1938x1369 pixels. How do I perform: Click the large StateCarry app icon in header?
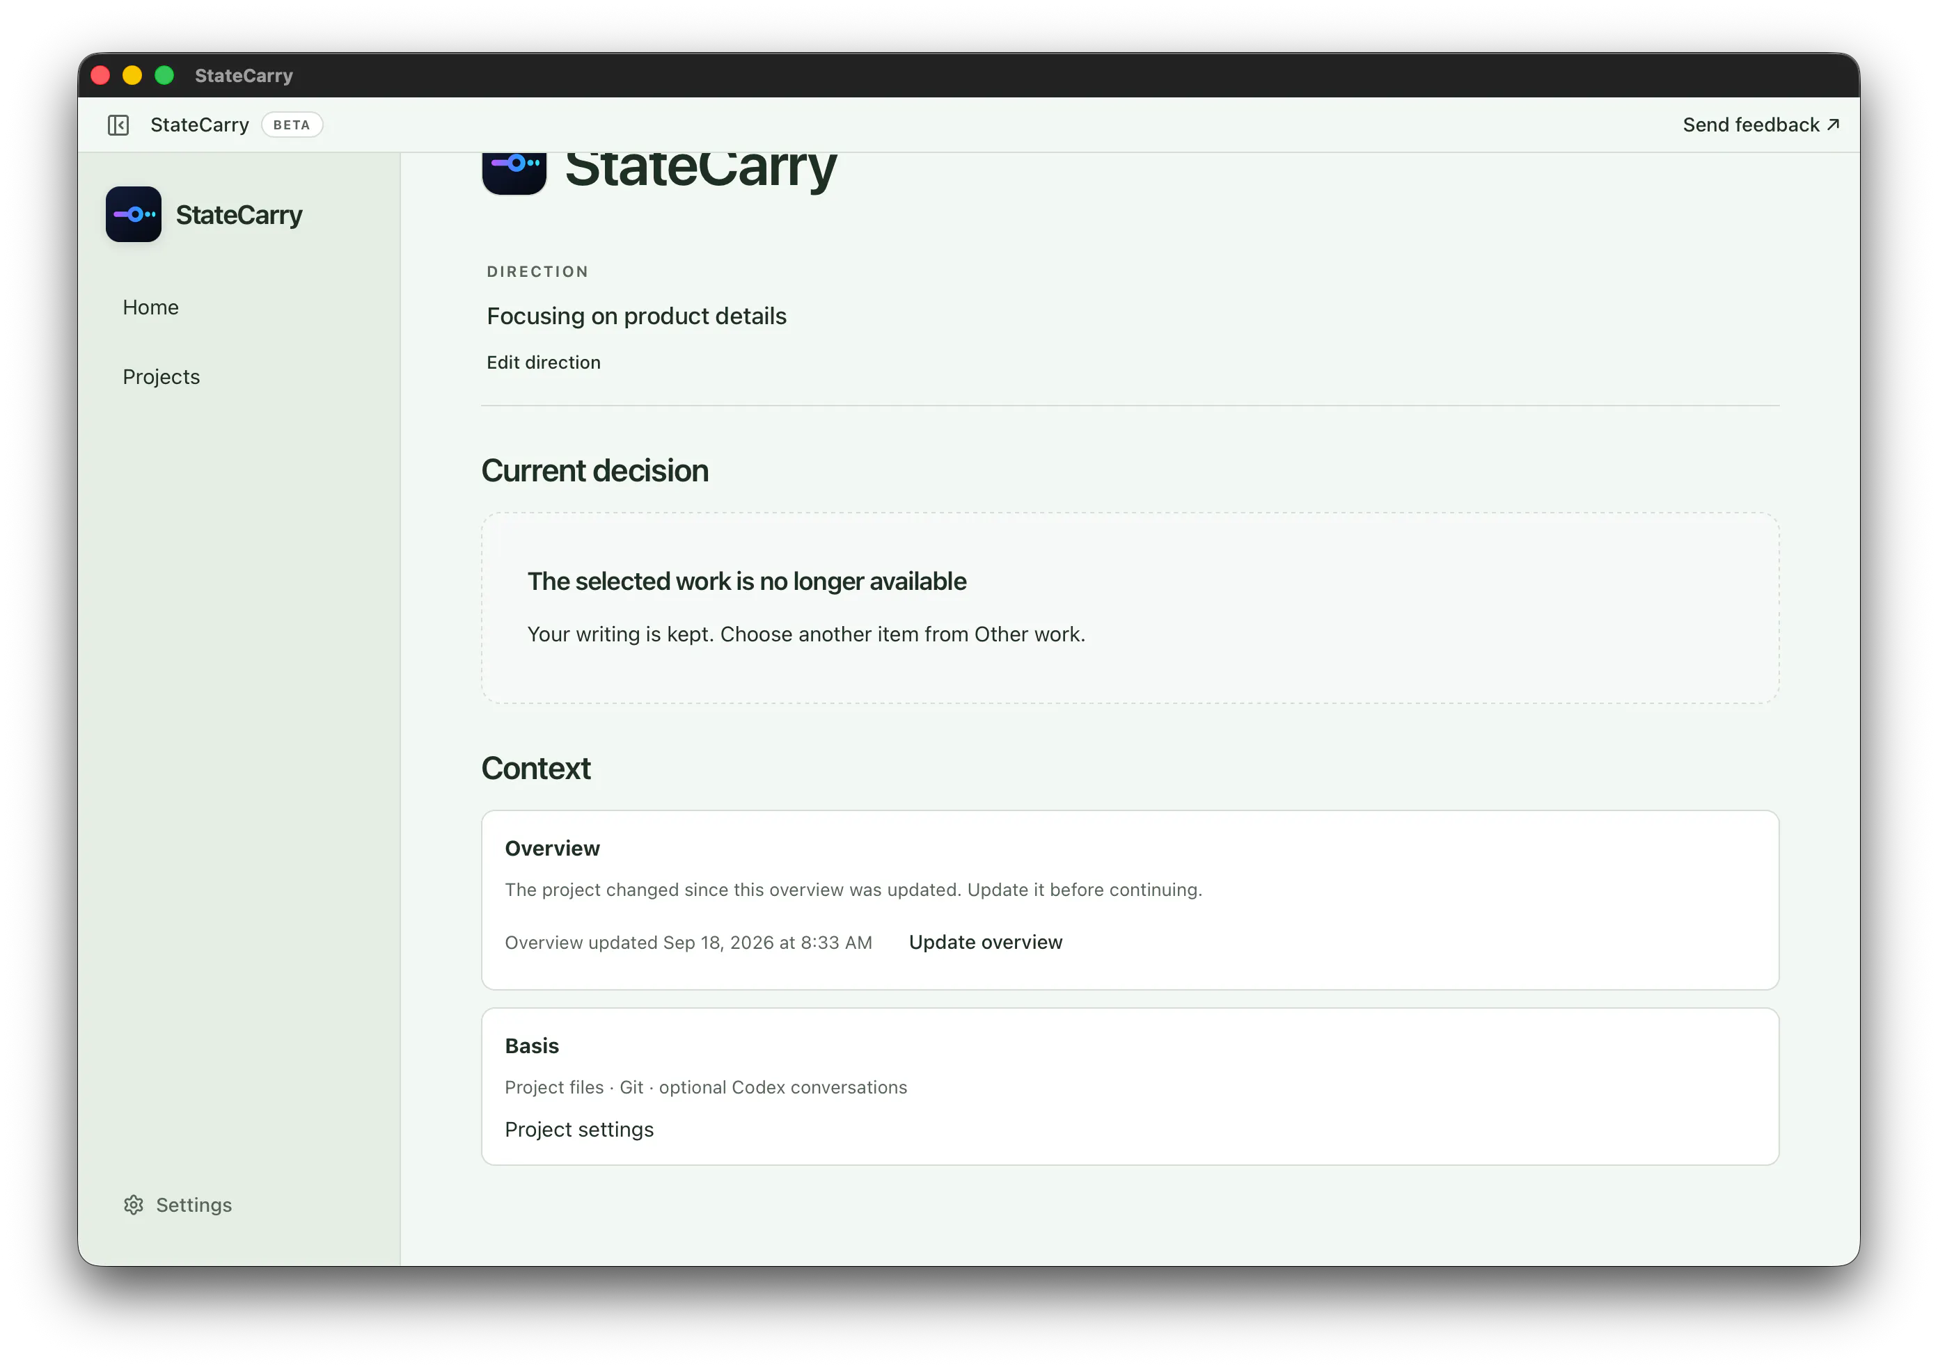click(x=514, y=173)
